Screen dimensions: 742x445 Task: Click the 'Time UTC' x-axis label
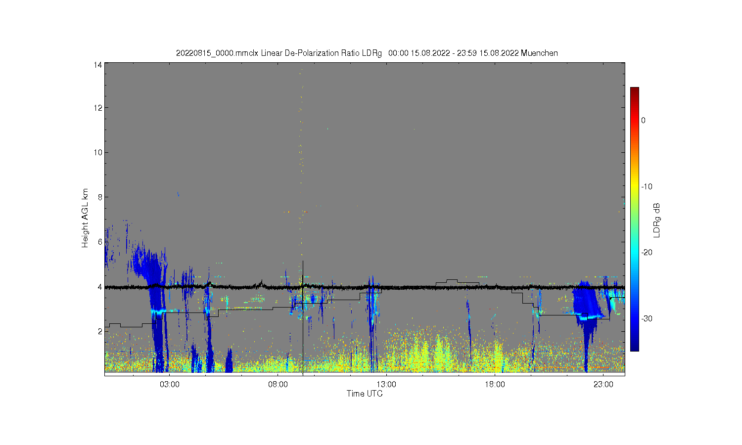point(365,394)
